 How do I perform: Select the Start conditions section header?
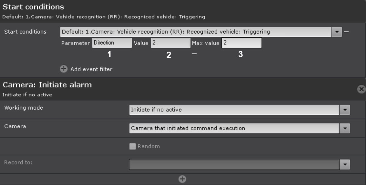(x=33, y=7)
